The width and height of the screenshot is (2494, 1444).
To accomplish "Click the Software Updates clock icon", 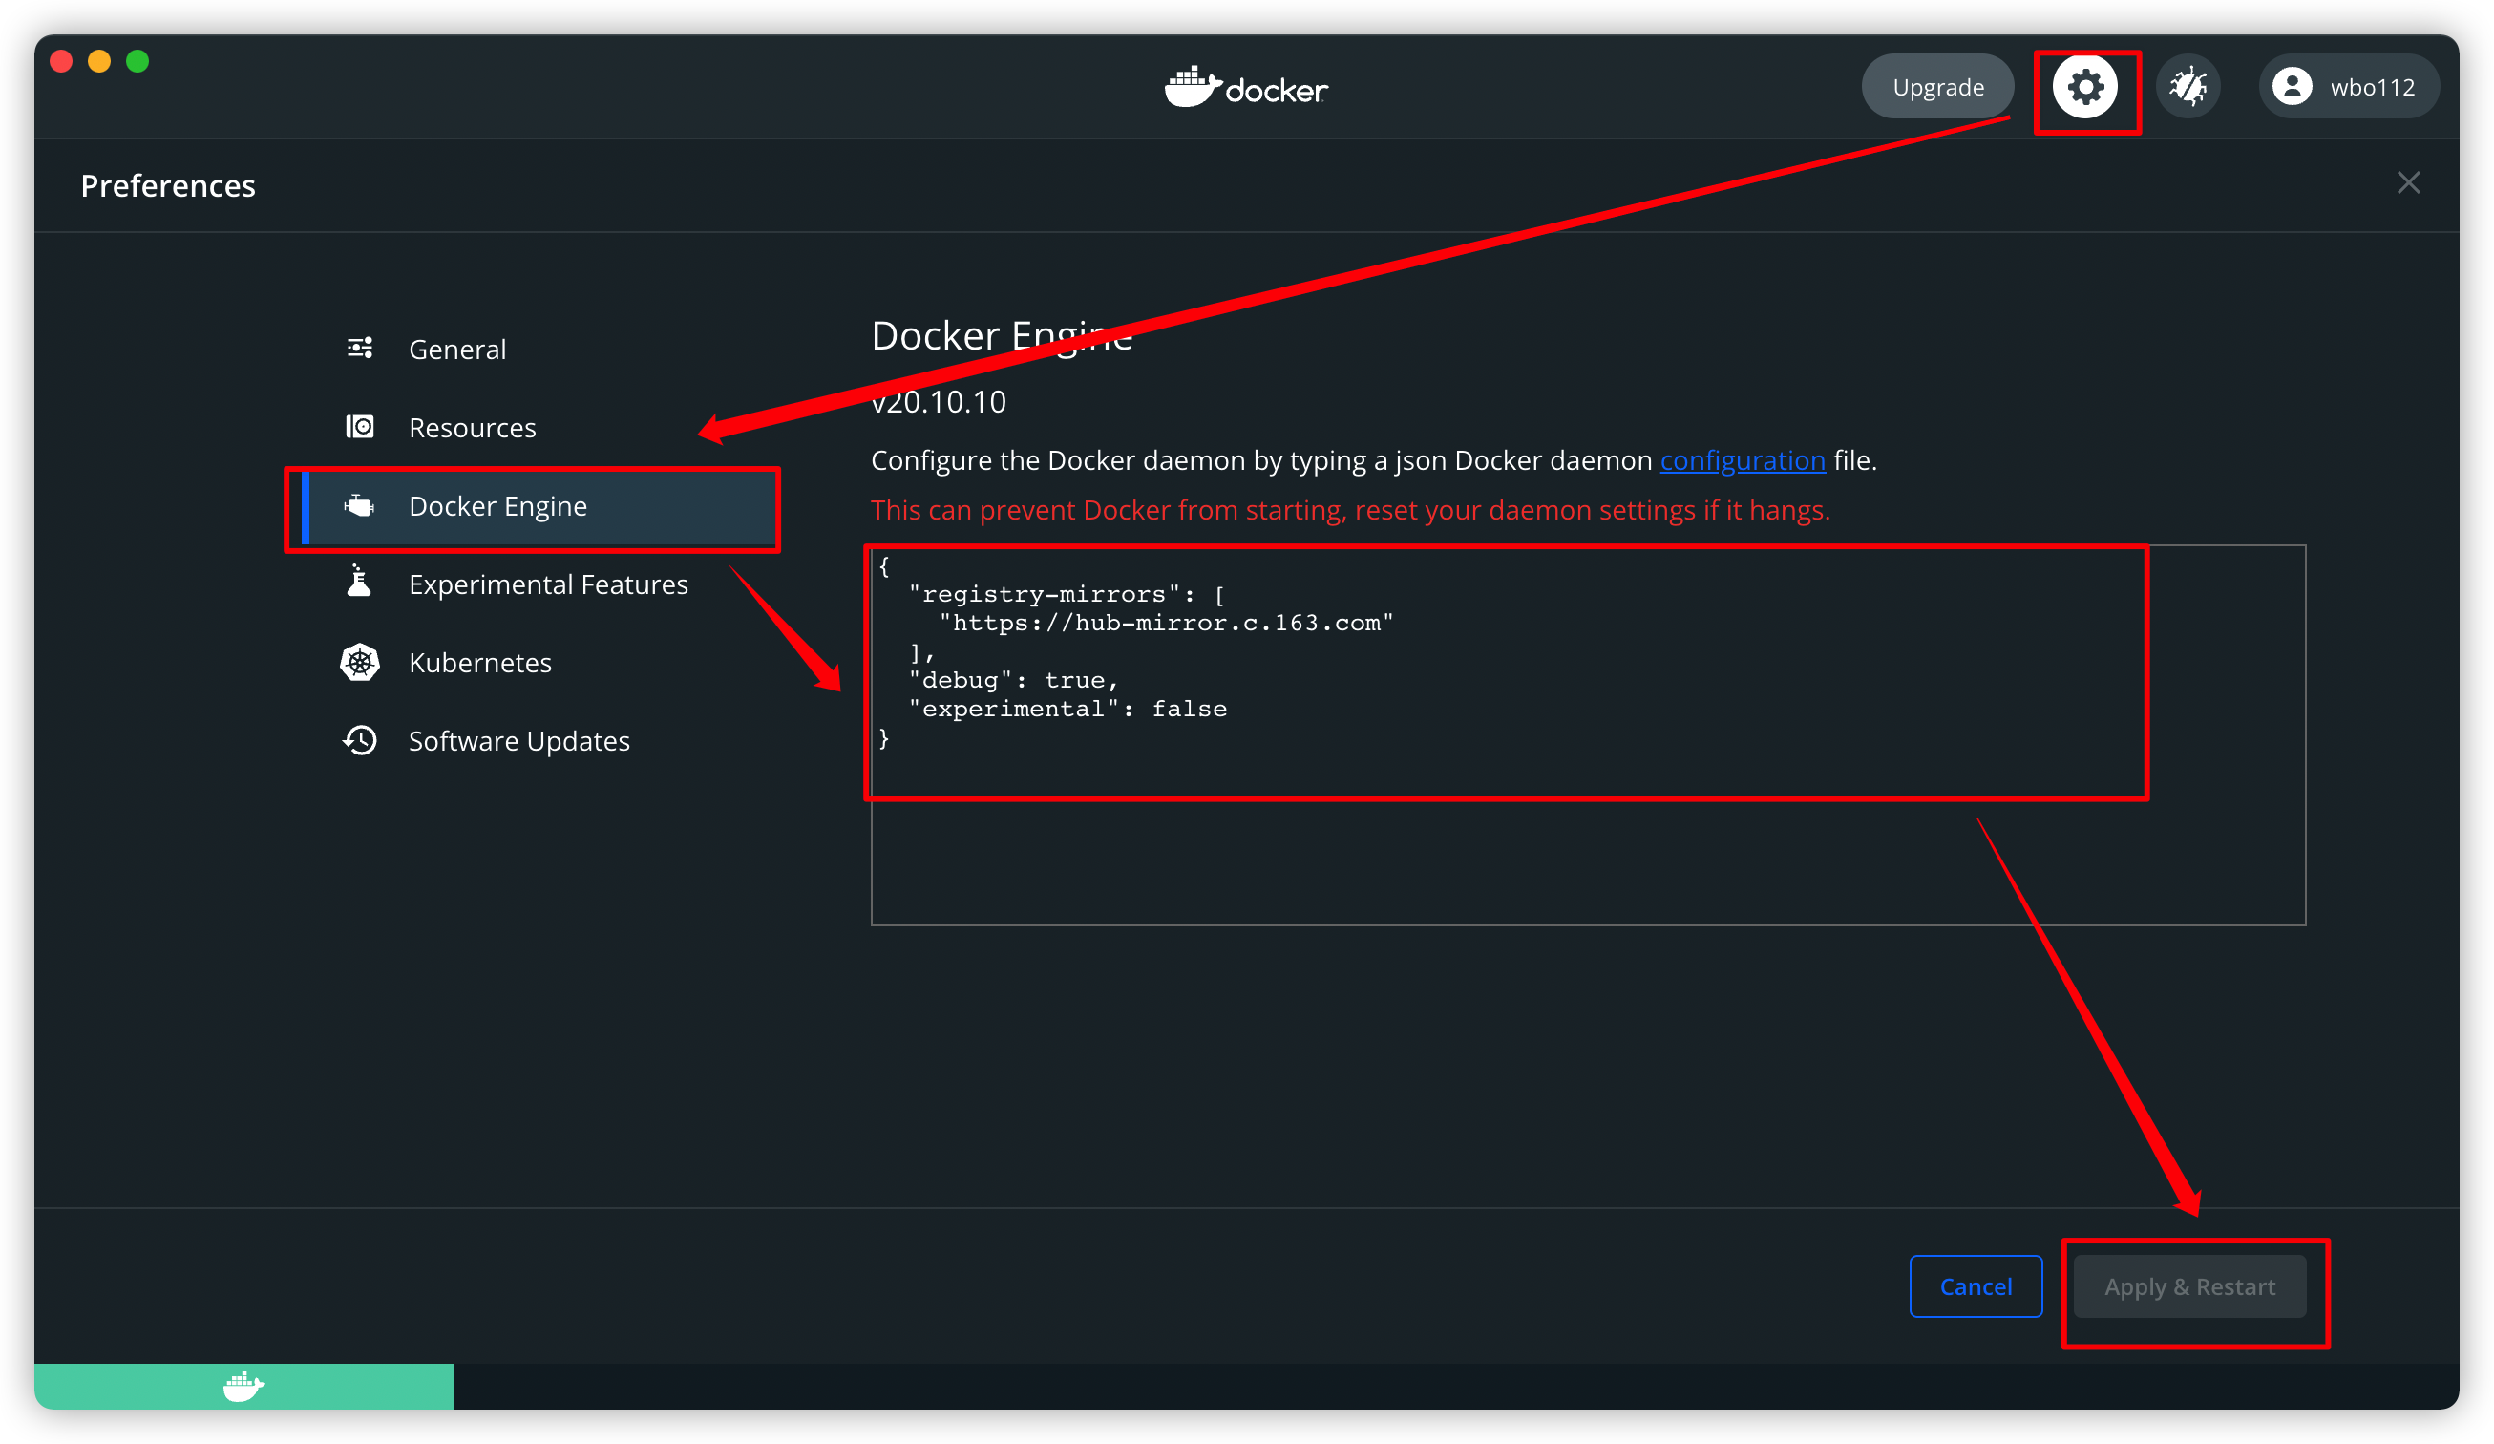I will 359,740.
